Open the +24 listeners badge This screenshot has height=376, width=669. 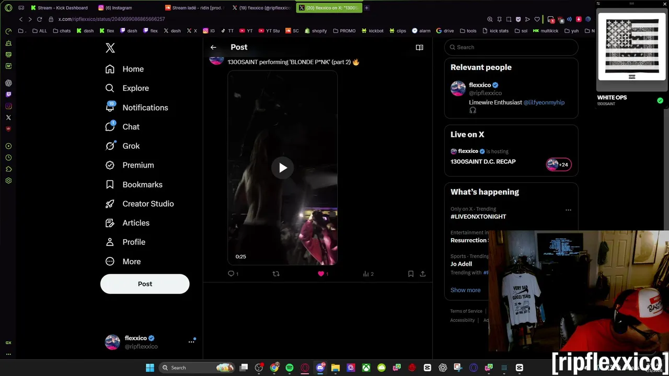559,164
